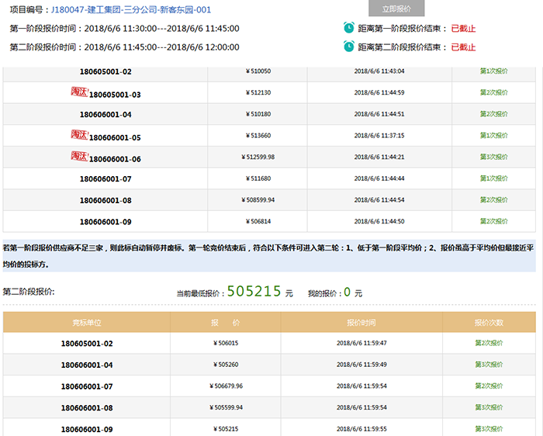
Task: Select first-stage bidder 180606001-04
Action: tap(105, 115)
